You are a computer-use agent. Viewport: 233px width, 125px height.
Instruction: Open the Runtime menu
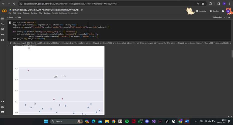coord(34,13)
